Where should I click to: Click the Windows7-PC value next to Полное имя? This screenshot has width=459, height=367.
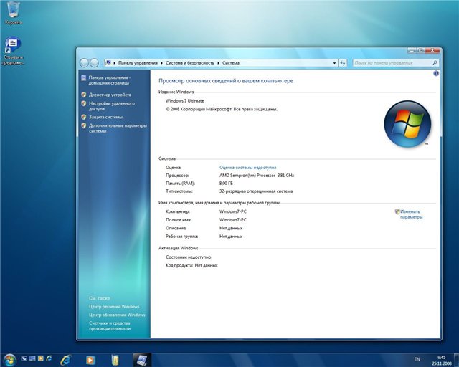coord(232,220)
